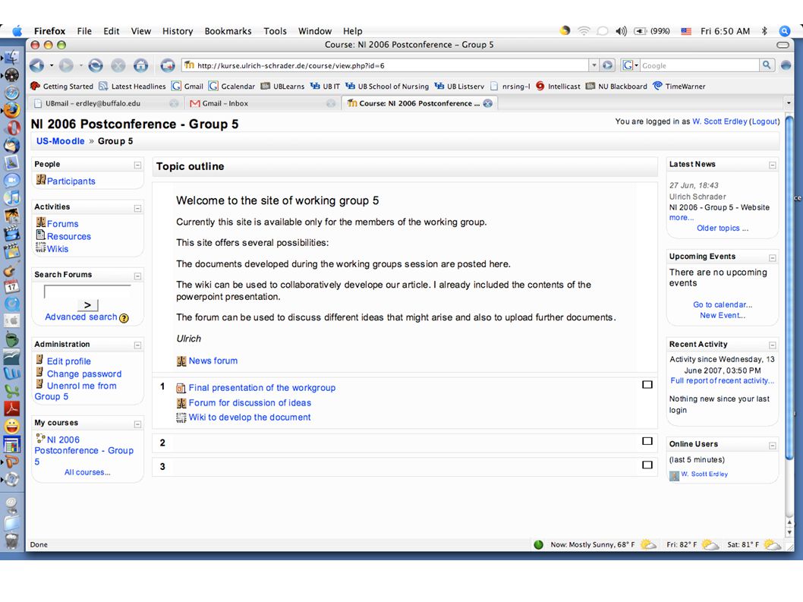Viewport: 803px width, 602px height.
Task: Go back with the browser Back arrow
Action: click(36, 65)
